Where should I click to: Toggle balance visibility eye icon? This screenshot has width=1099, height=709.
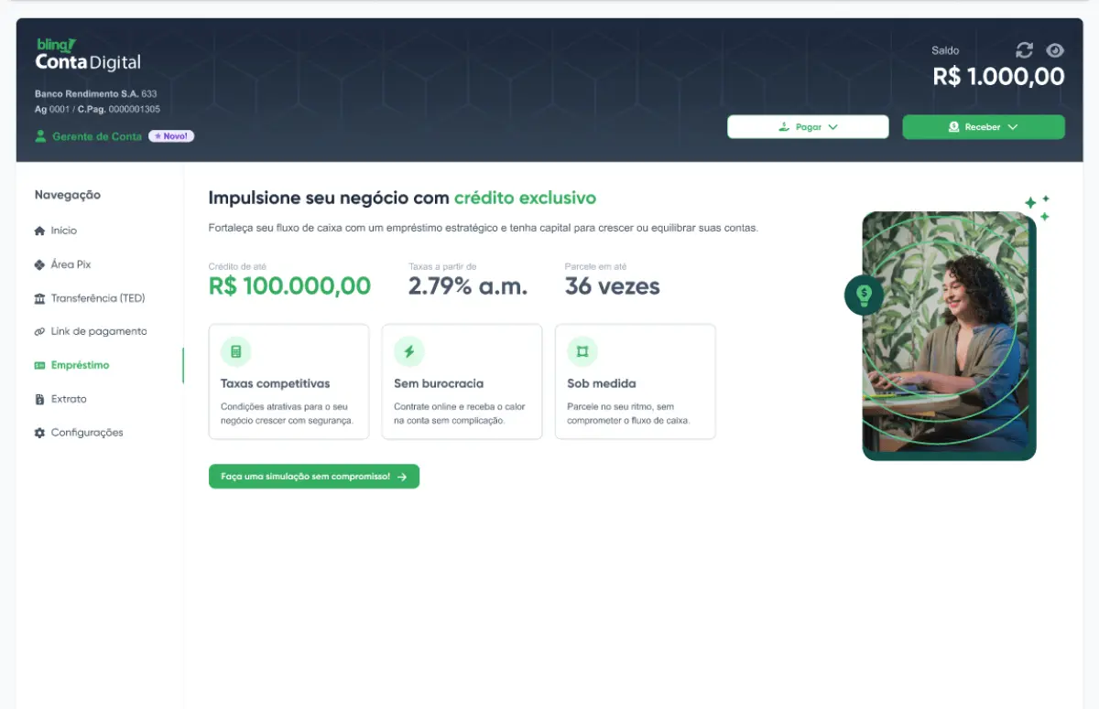tap(1055, 50)
